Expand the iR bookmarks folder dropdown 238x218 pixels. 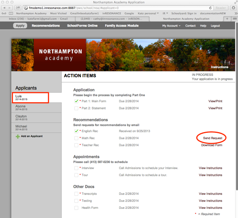click(x=164, y=13)
